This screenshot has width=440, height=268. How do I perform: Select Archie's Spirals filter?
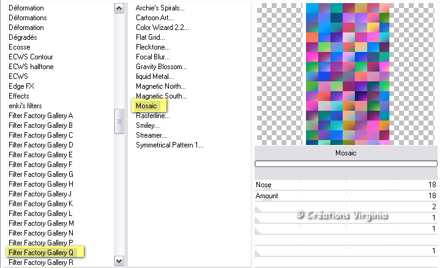160,8
